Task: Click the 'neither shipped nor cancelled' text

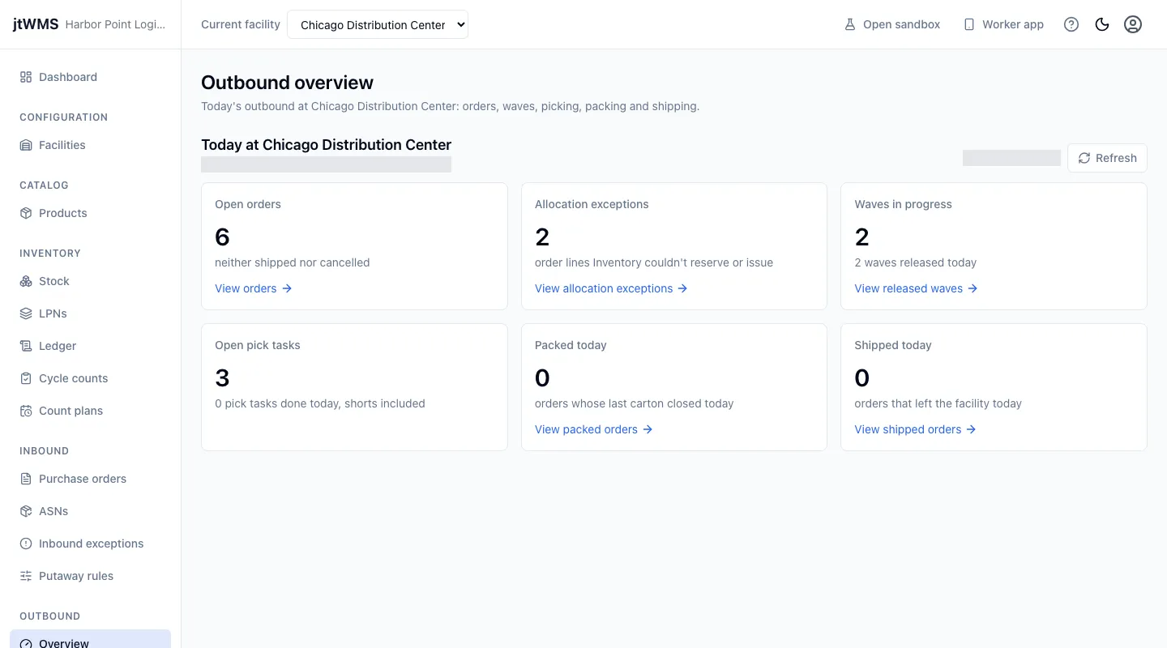Action: (x=293, y=262)
